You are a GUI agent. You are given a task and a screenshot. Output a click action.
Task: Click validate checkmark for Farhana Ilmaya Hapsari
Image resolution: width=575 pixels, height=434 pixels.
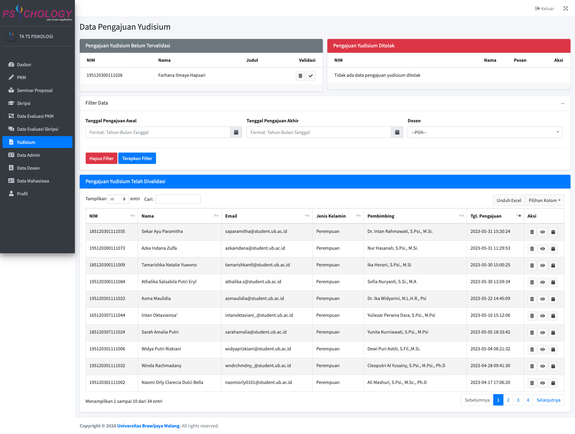coord(311,76)
